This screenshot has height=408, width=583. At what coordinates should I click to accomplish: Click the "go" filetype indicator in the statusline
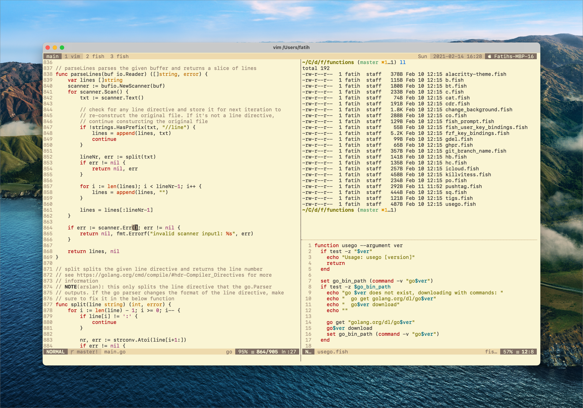tap(229, 352)
